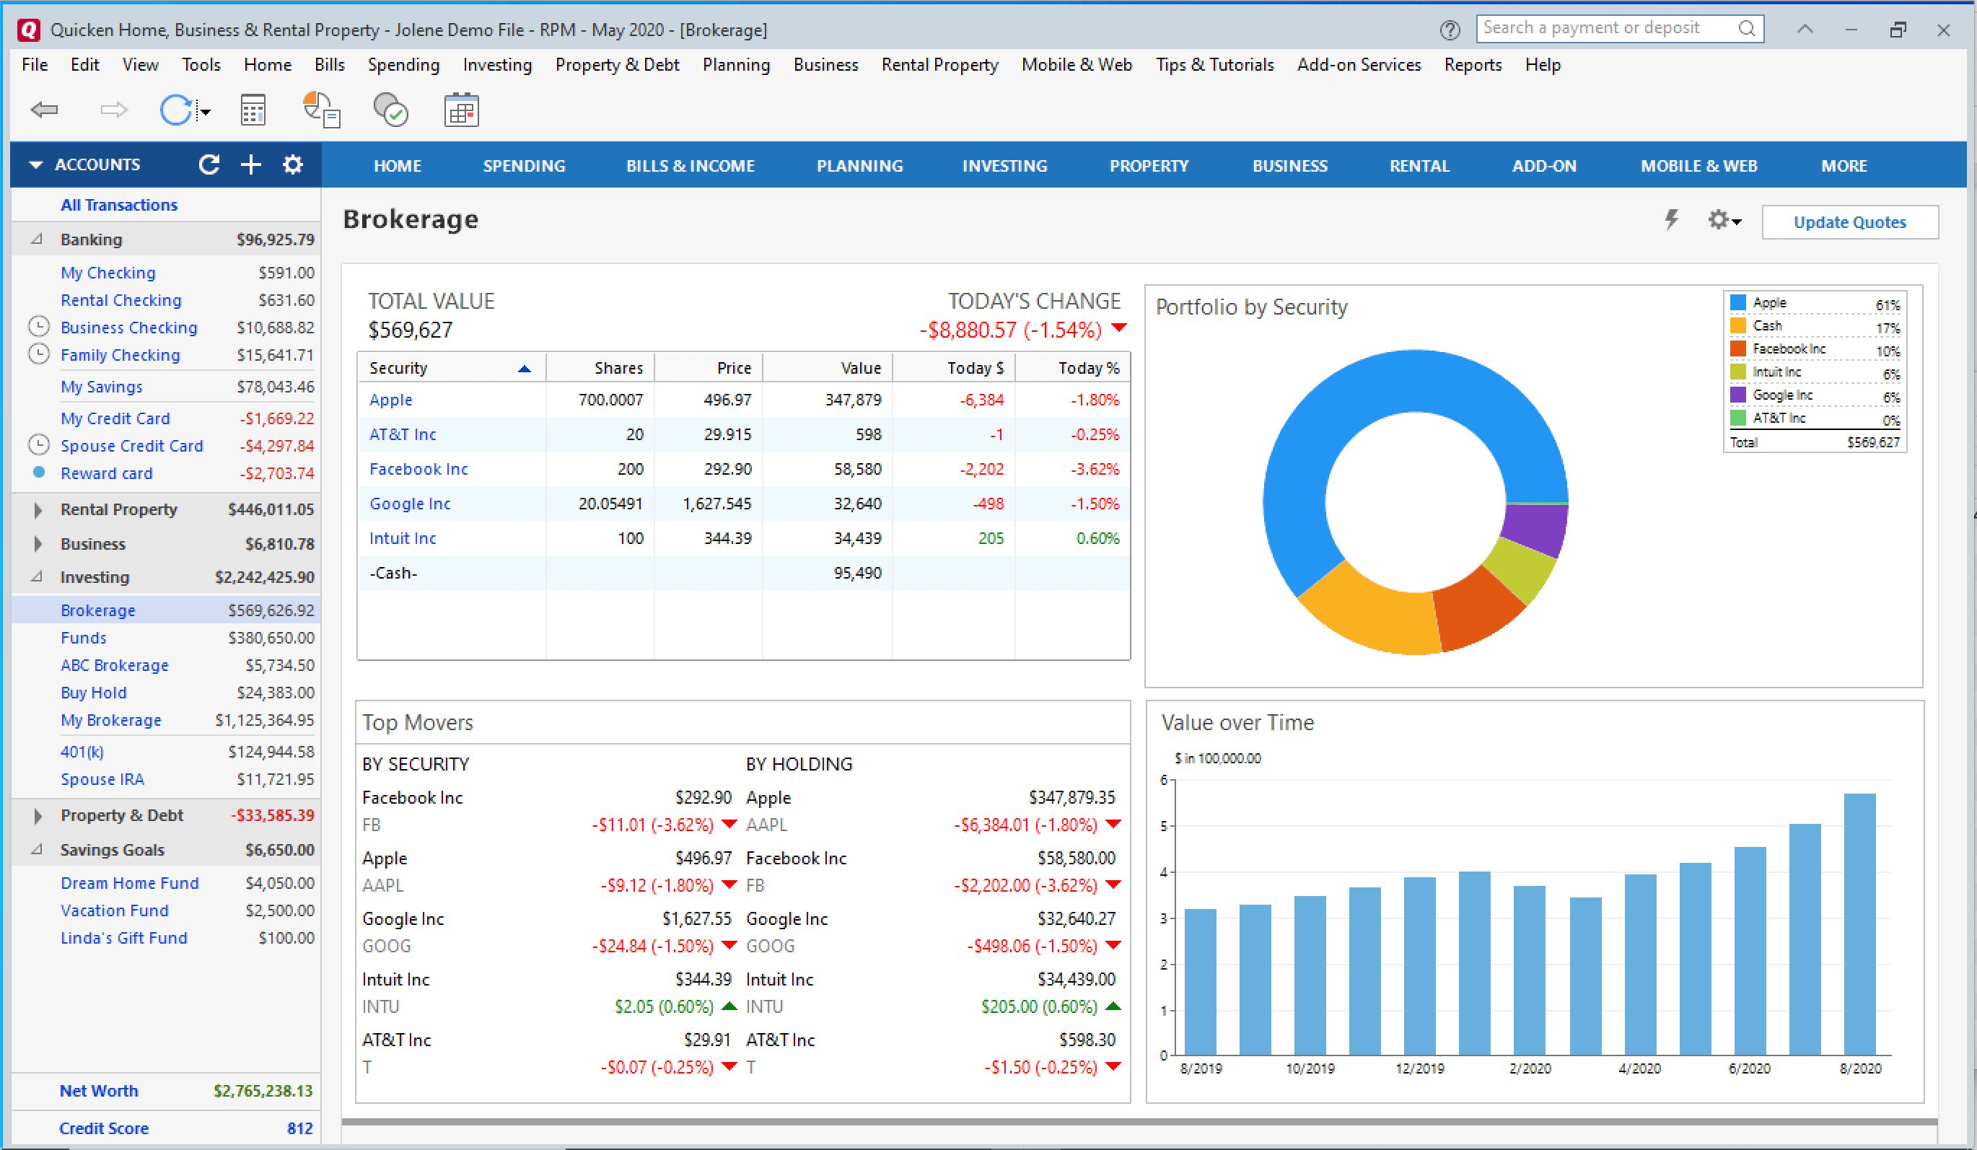The width and height of the screenshot is (1977, 1150).
Task: Click the back navigation arrow icon
Action: coord(44,110)
